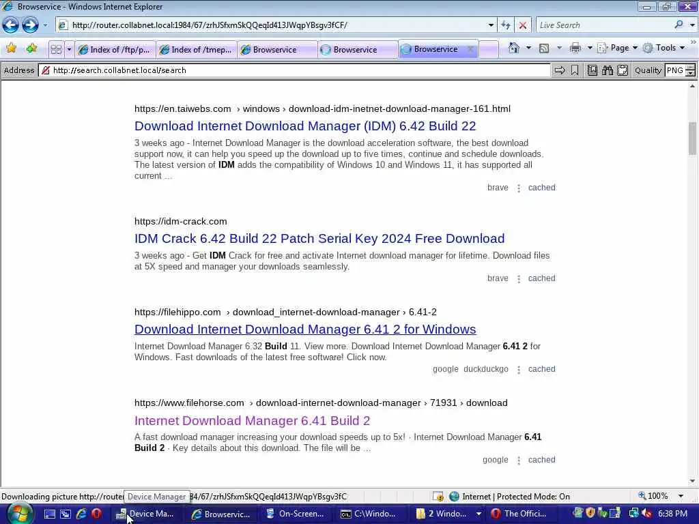Open the Home button dropdown arrow

pos(529,48)
